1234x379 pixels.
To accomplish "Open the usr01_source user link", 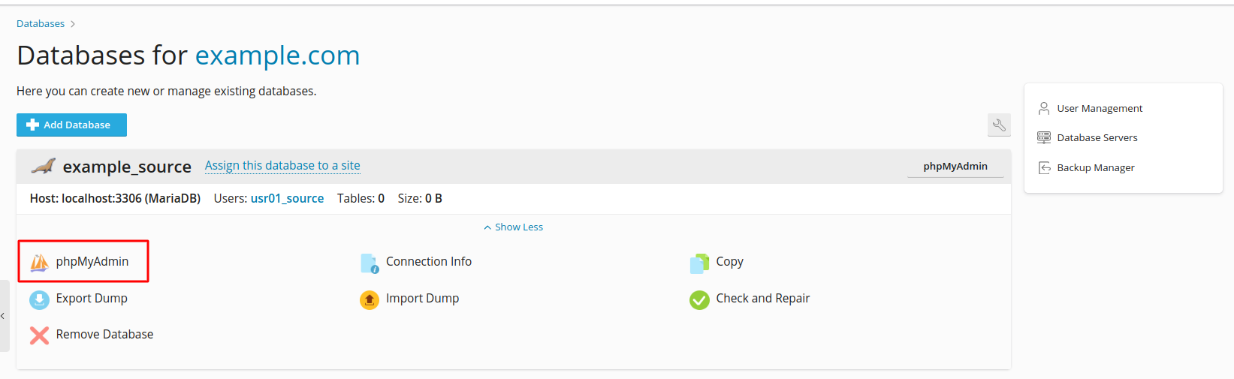I will (x=287, y=199).
